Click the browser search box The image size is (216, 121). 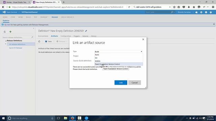click(152, 7)
